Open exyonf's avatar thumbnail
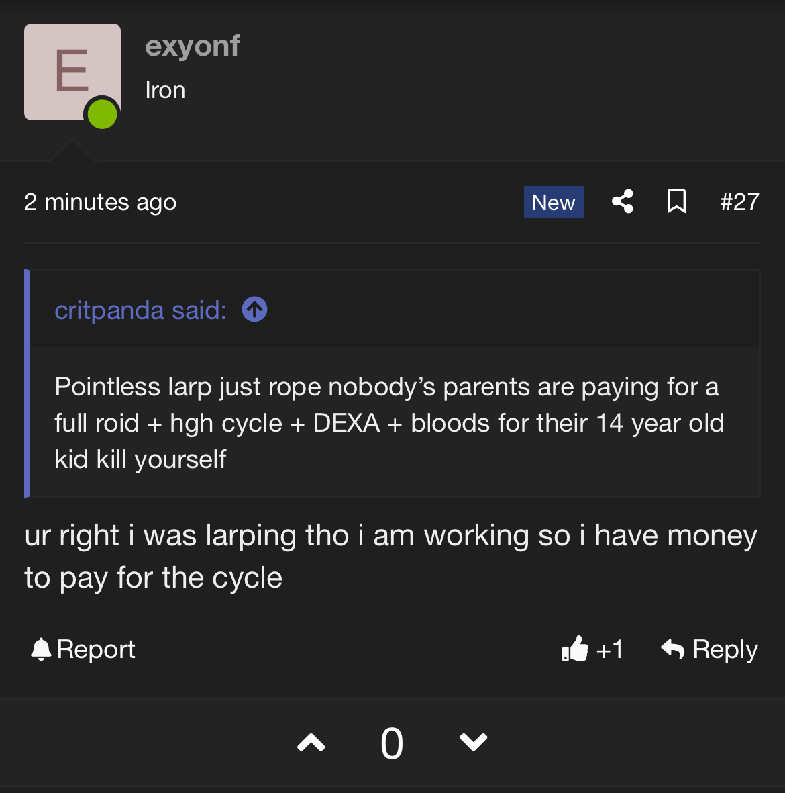This screenshot has height=793, width=785. tap(72, 71)
